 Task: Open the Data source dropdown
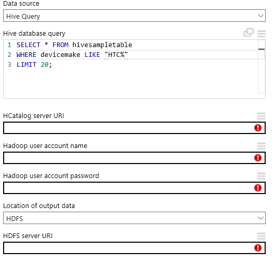[134, 16]
